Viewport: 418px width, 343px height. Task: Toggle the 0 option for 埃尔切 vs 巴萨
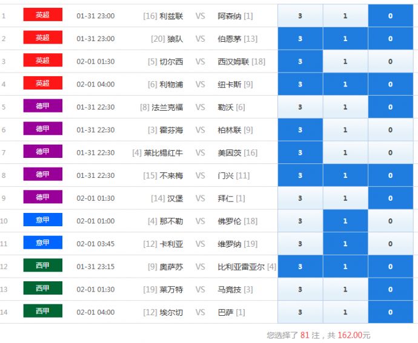(x=390, y=312)
